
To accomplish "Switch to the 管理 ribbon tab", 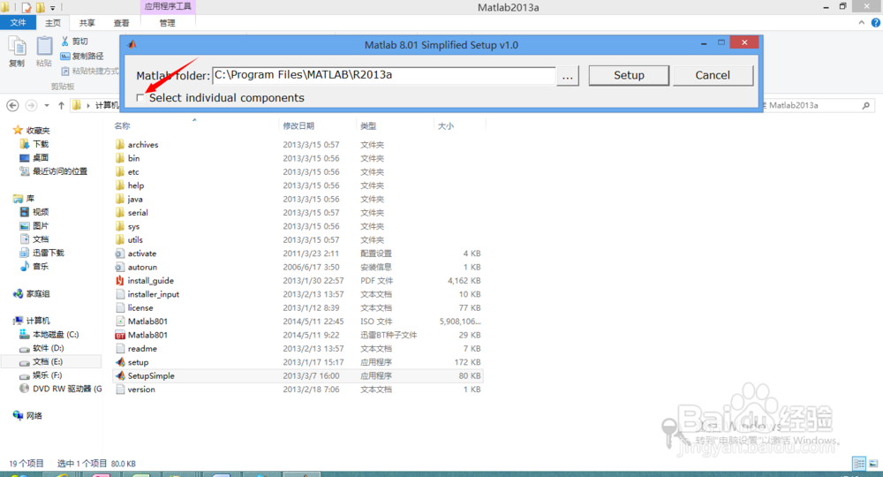I will pos(167,23).
